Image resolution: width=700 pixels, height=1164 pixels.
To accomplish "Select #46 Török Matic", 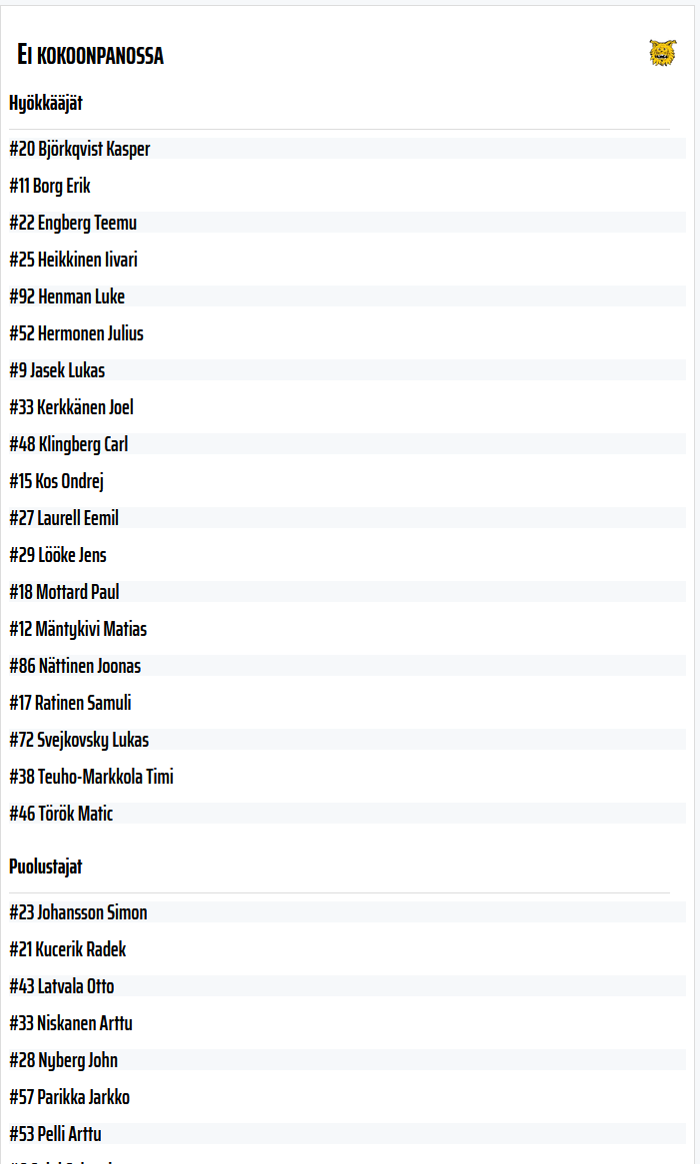I will point(61,814).
